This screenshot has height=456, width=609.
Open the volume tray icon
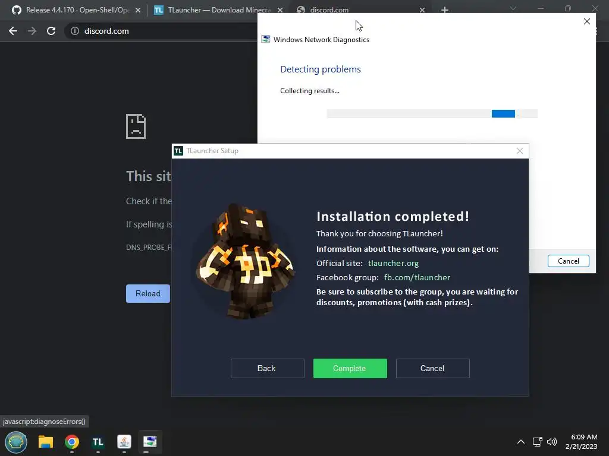(x=551, y=442)
